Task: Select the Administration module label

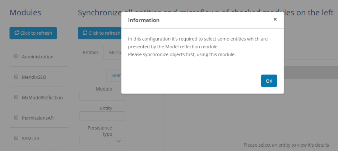Action: [38, 57]
